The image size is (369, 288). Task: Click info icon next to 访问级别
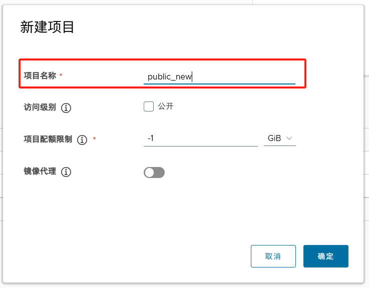click(x=66, y=108)
